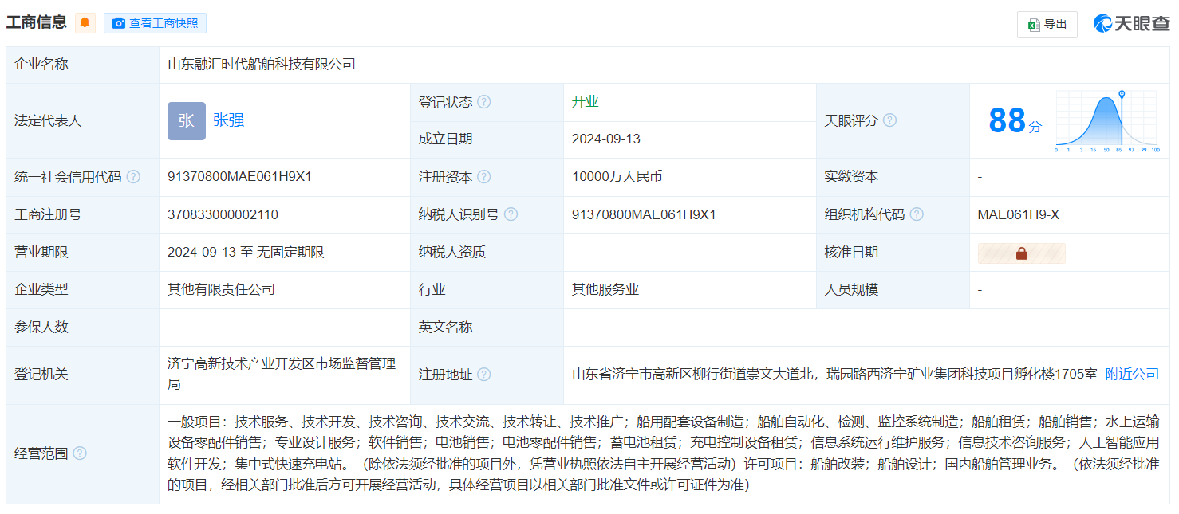Export data with the 导出 button
The width and height of the screenshot is (1179, 514).
1047,25
